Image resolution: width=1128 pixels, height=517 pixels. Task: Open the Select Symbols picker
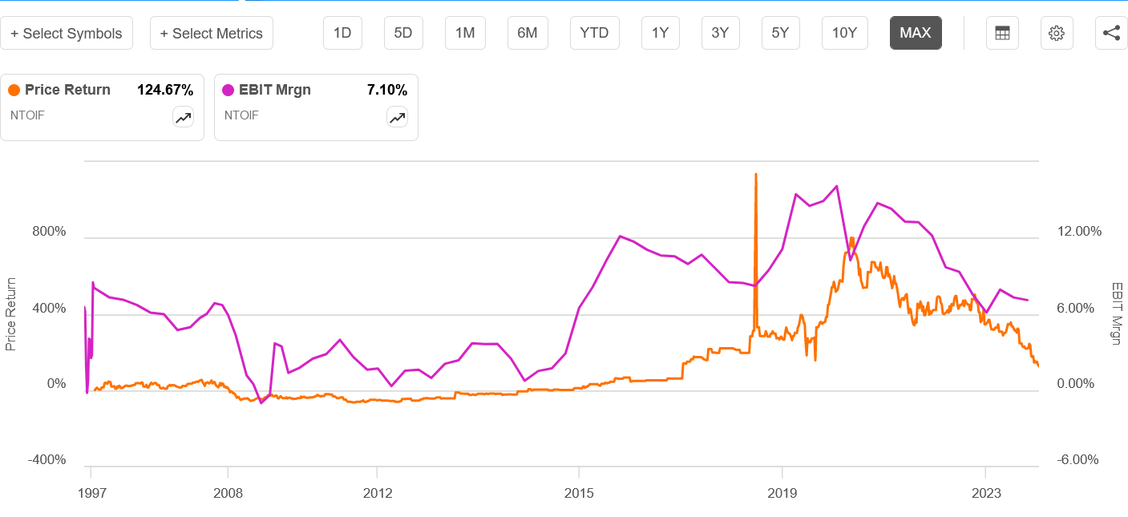click(x=67, y=33)
